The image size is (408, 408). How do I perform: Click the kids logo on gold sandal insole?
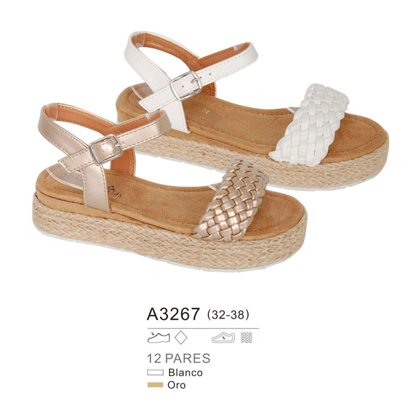[113, 191]
